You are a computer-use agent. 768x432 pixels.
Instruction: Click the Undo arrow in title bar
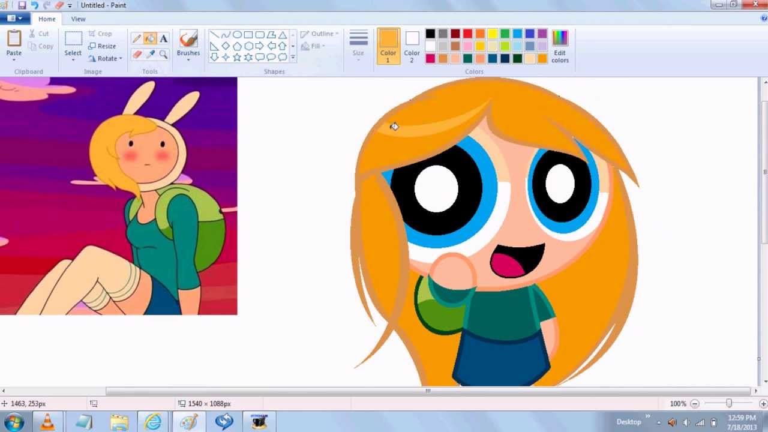click(x=34, y=5)
